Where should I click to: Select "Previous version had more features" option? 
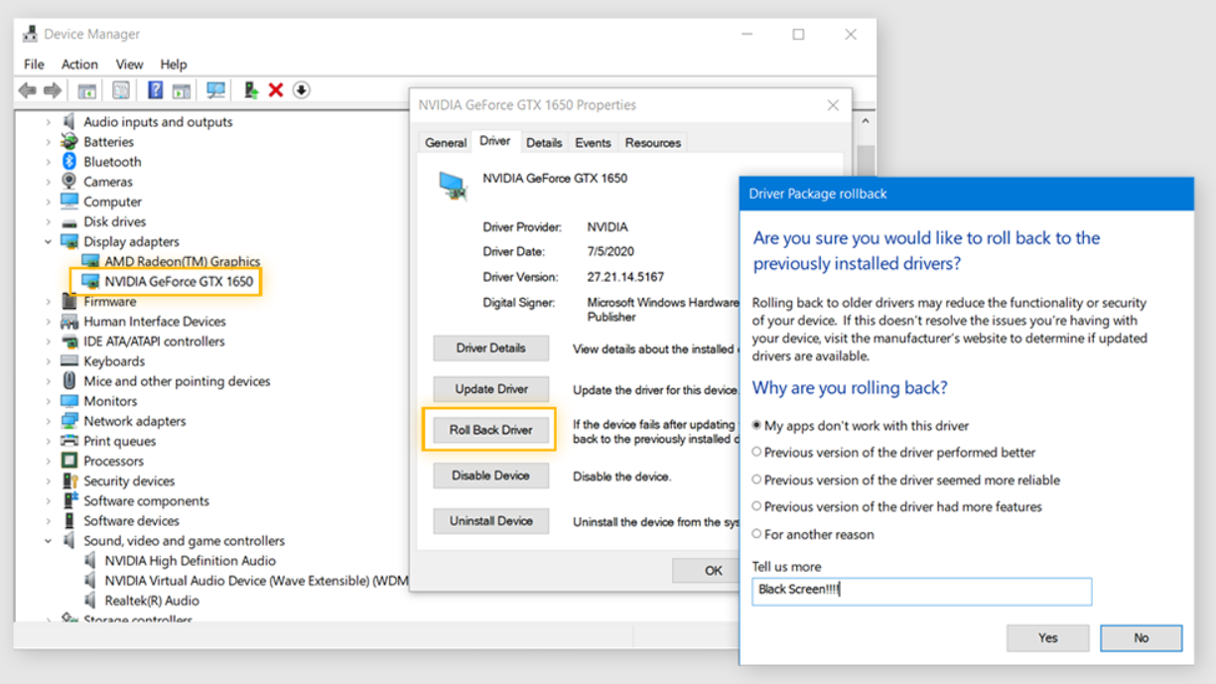pos(757,506)
